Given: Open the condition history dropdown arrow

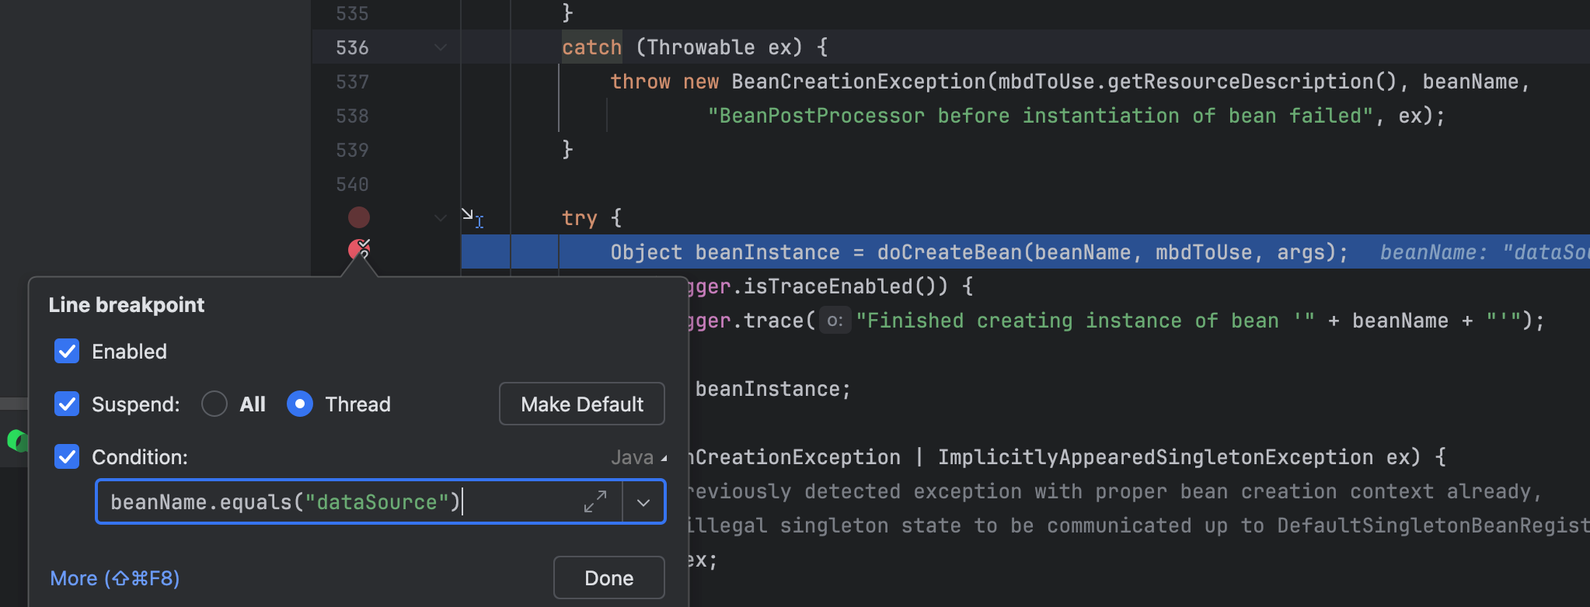Looking at the screenshot, I should [x=643, y=502].
